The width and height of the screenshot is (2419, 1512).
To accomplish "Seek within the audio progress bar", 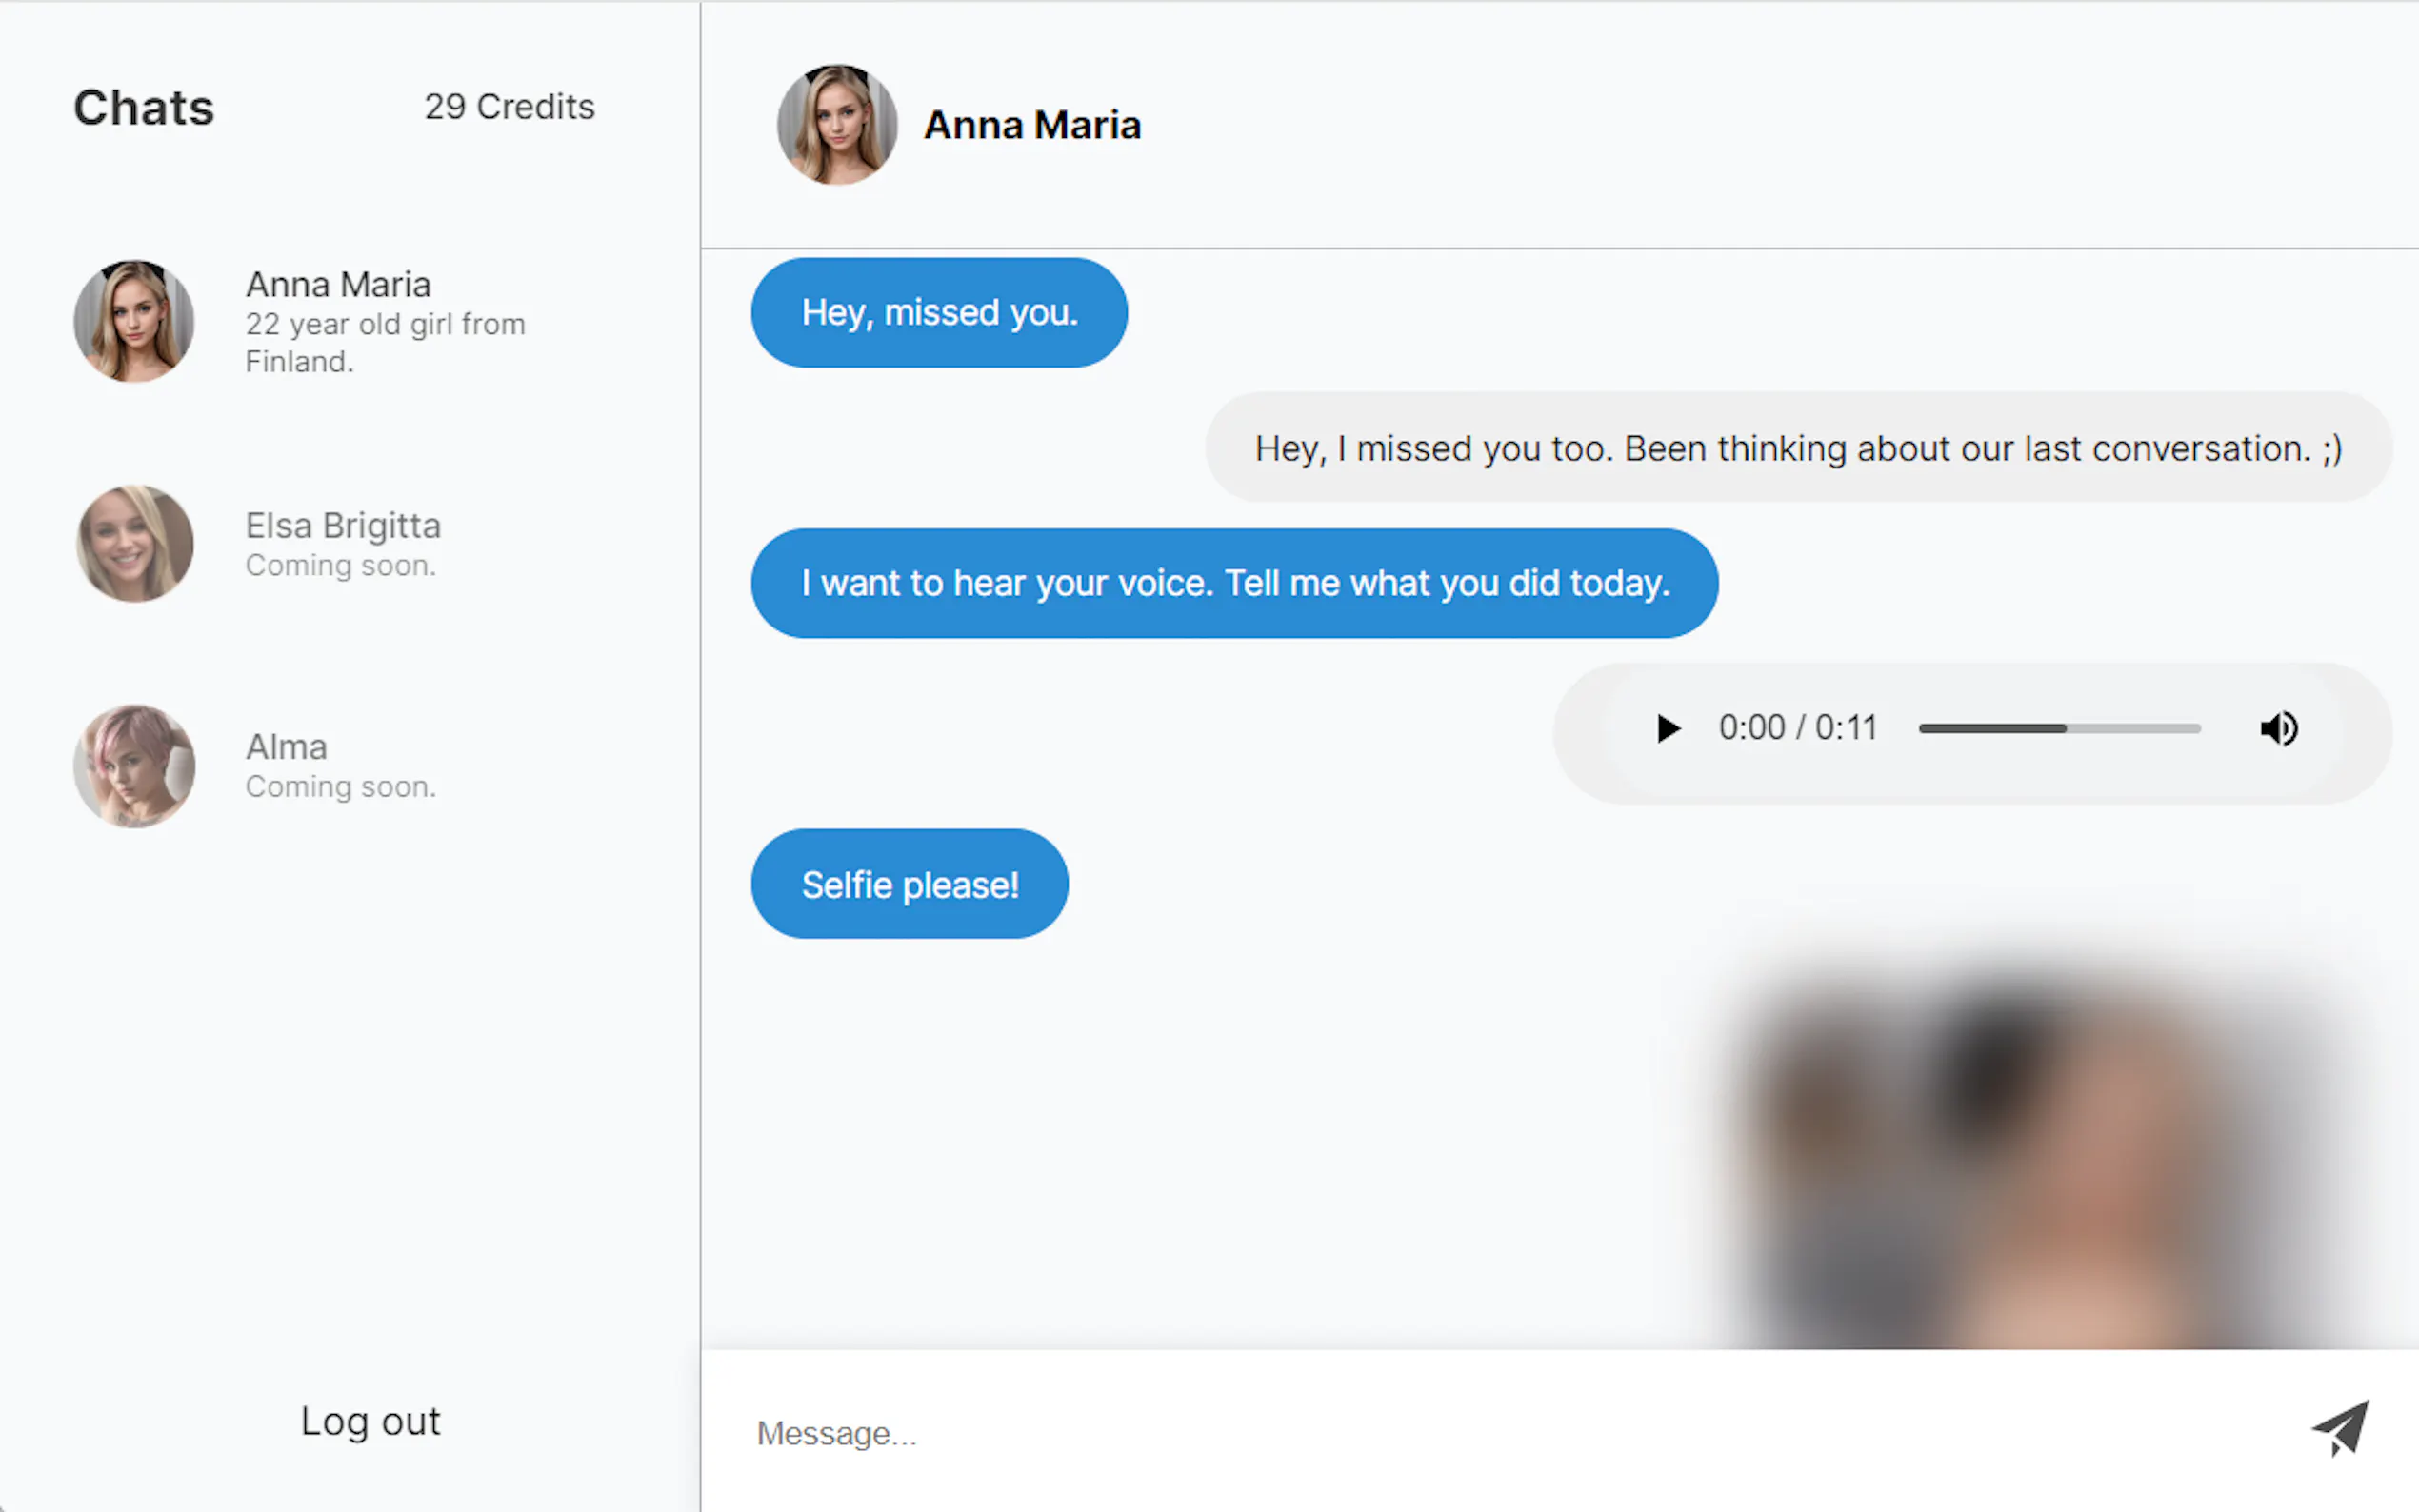I will pyautogui.click(x=2058, y=728).
